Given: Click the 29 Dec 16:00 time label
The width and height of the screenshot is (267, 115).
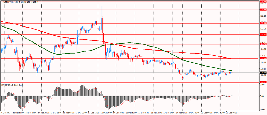Looking at the screenshot, I should pyautogui.click(x=219, y=113).
